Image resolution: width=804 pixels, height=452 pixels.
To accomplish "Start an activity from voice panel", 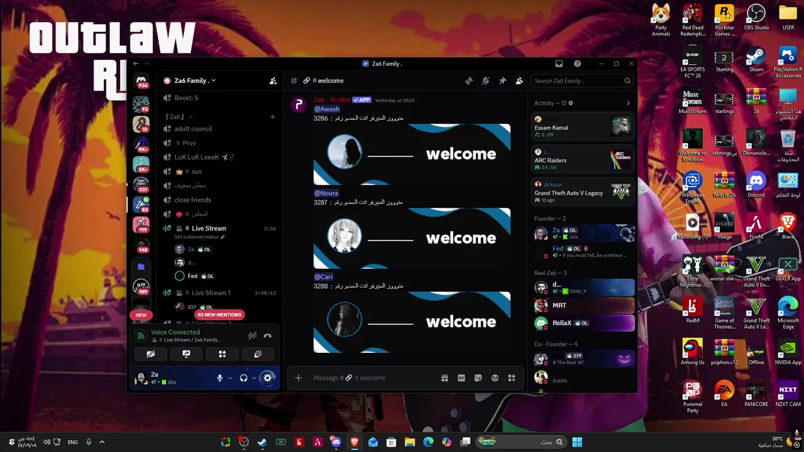I will click(x=222, y=354).
